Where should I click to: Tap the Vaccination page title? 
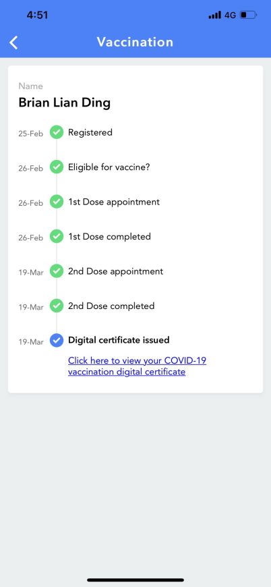point(135,42)
